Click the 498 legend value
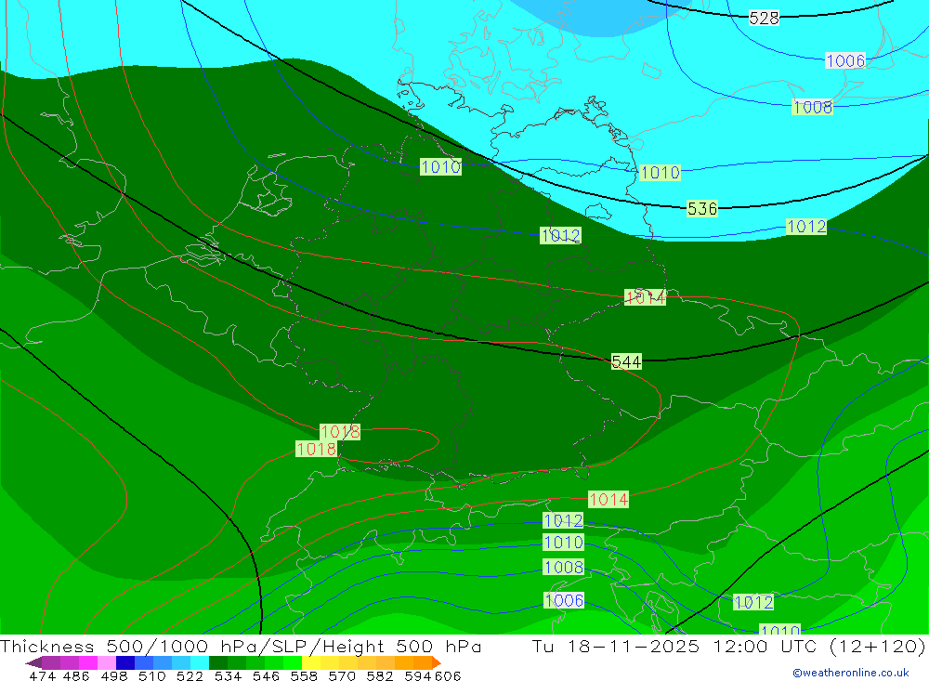The width and height of the screenshot is (929, 681). click(x=114, y=675)
